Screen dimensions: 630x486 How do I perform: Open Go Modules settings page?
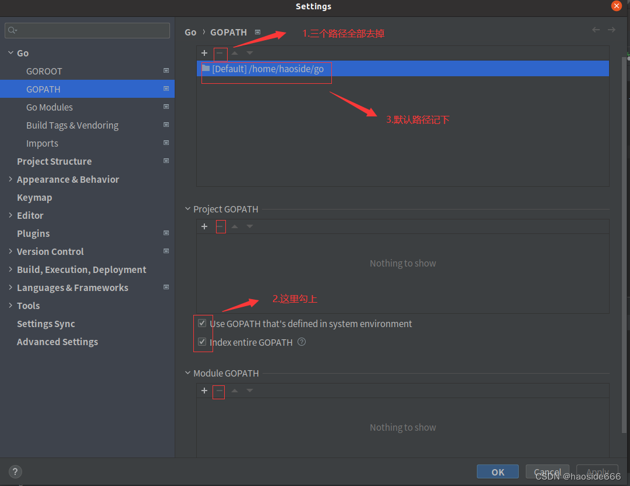click(x=49, y=107)
